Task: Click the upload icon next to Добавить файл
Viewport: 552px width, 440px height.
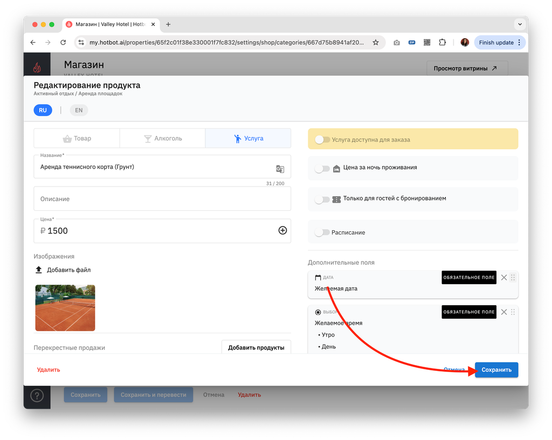Action: click(x=39, y=270)
